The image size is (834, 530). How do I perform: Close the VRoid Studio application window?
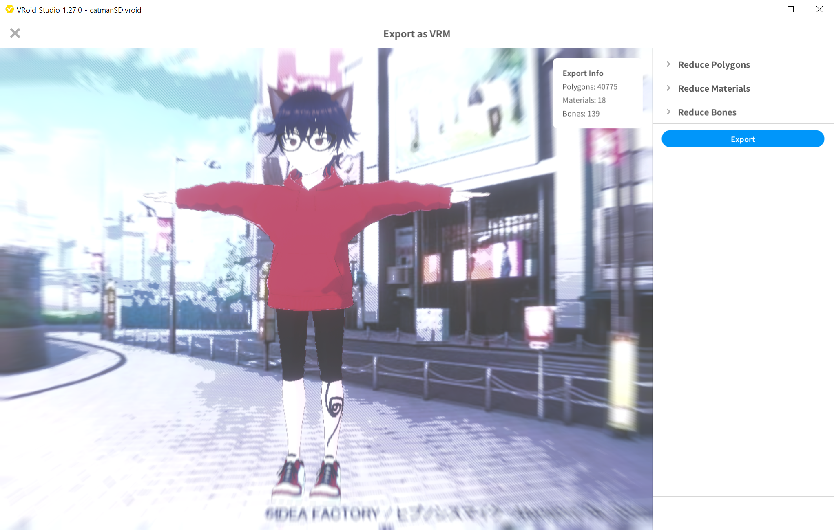pos(819,9)
